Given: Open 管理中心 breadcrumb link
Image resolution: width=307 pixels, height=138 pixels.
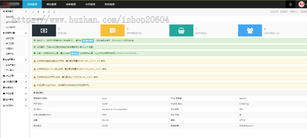Looking at the screenshot, I should tap(294, 12).
